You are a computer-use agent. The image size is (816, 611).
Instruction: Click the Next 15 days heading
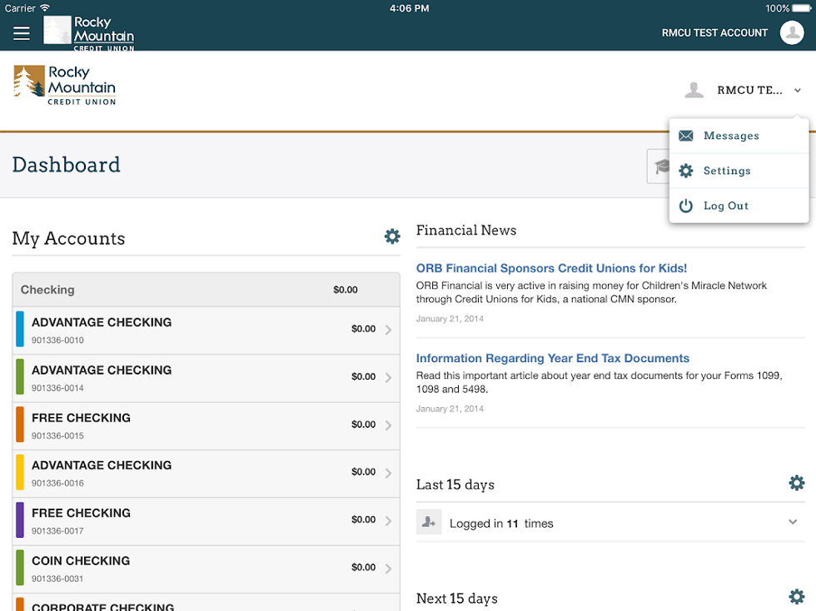point(457,599)
